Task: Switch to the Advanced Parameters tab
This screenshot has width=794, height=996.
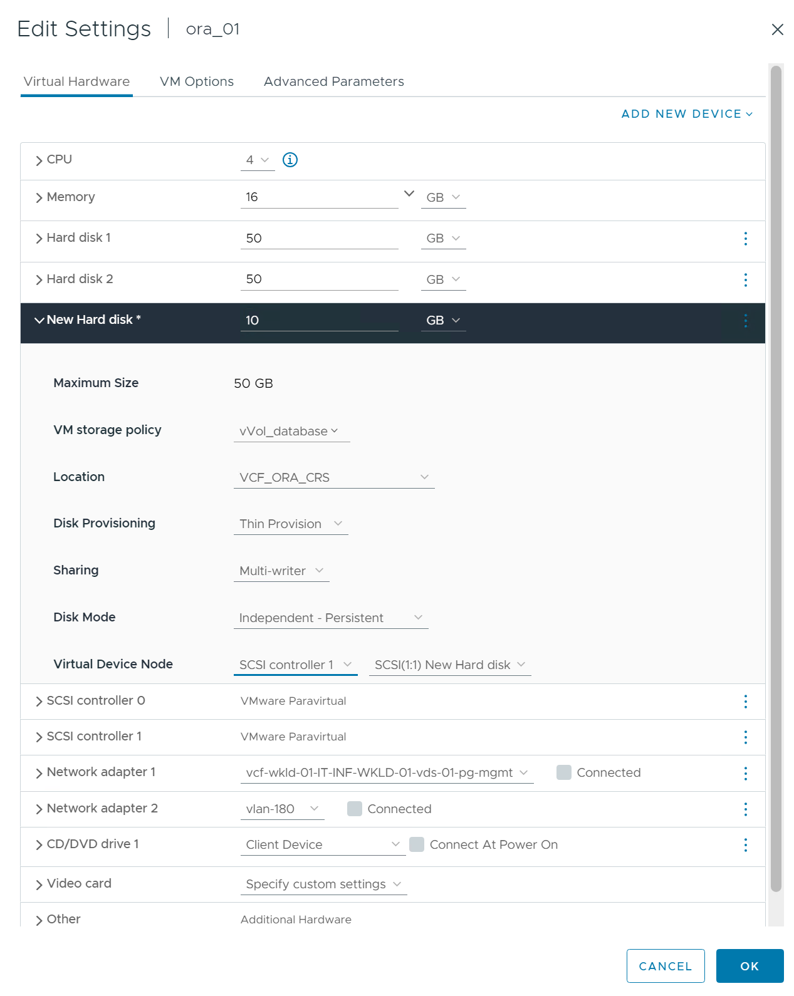Action: click(333, 81)
